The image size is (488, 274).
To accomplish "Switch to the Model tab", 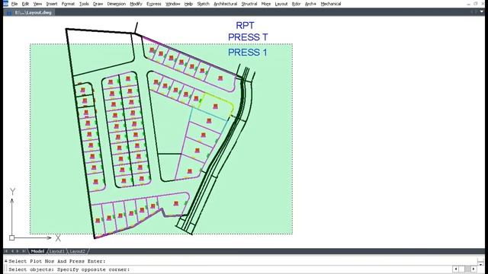I will coord(37,251).
